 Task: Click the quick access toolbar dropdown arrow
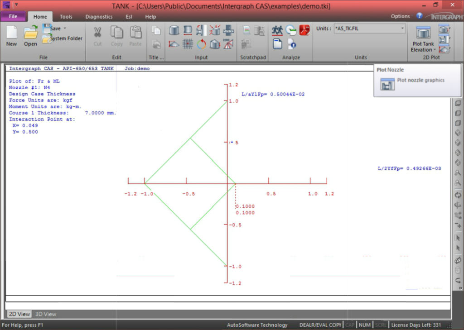click(16, 5)
